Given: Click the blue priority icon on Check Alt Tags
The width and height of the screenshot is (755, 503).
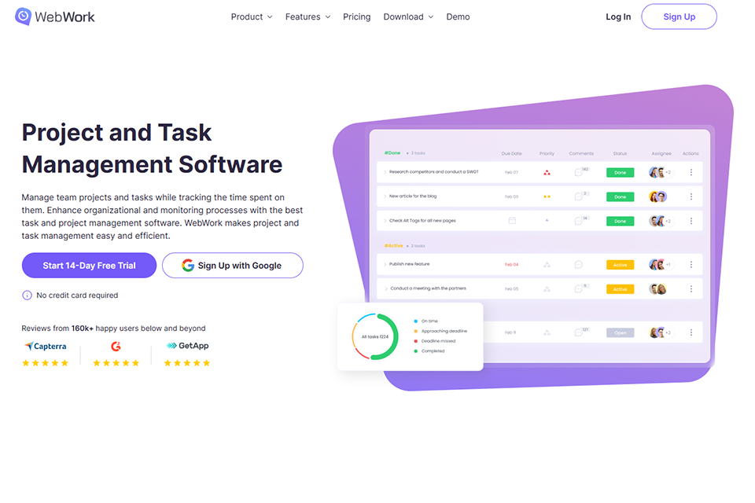Looking at the screenshot, I should tap(547, 220).
